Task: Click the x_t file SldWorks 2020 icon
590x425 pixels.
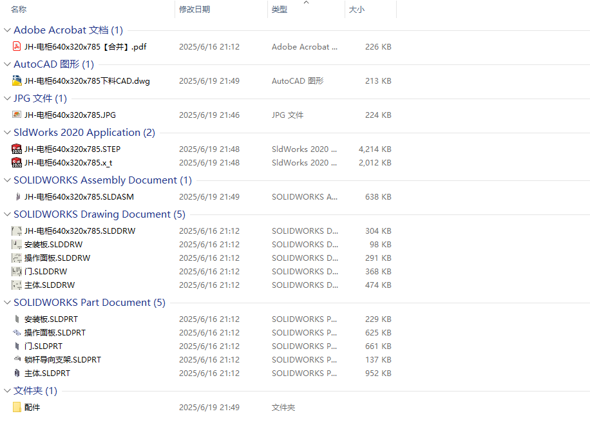Action: (x=17, y=162)
